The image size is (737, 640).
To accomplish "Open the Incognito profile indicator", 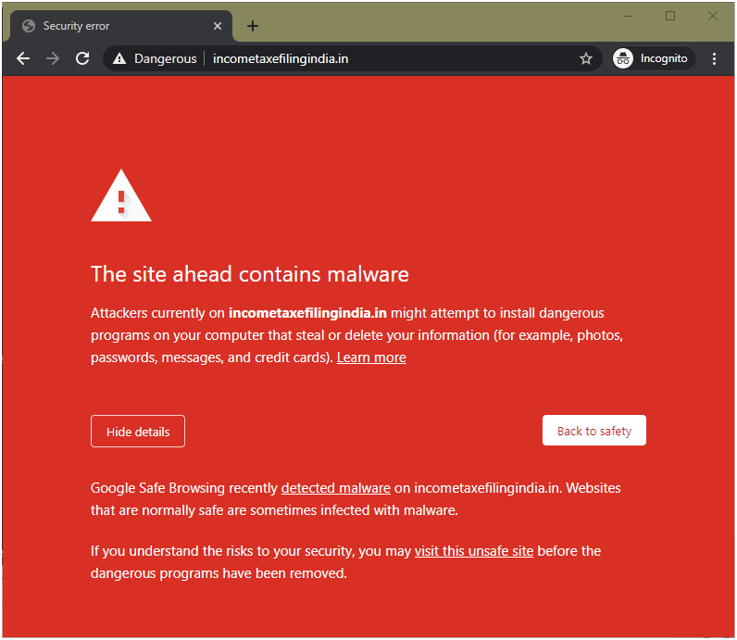I will tap(654, 58).
